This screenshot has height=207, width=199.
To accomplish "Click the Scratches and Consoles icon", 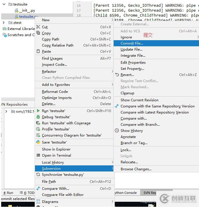I will [x=5, y=35].
